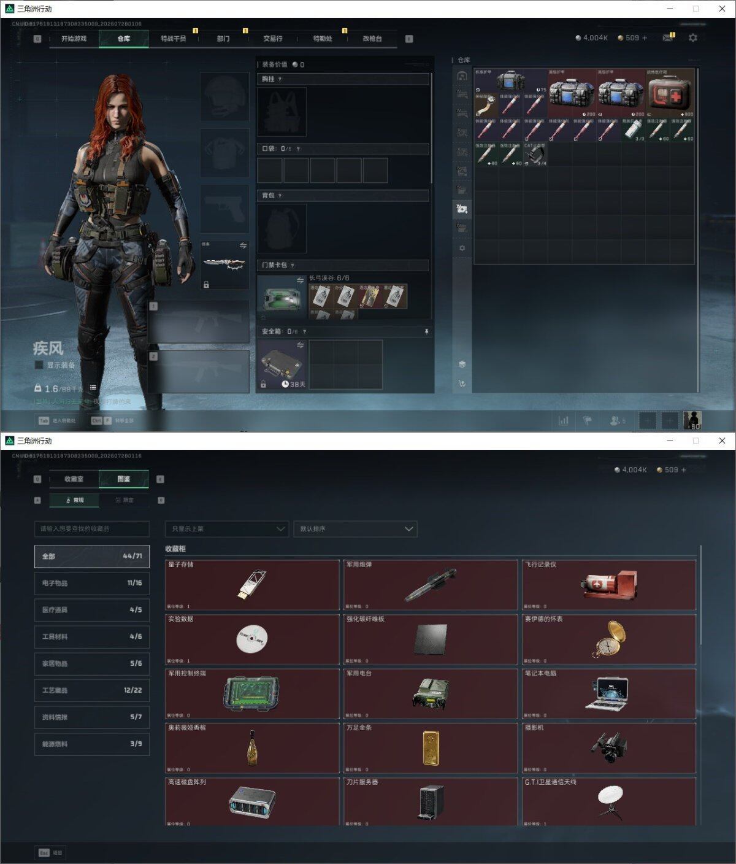Click the Esc return button
The height and width of the screenshot is (864, 736).
click(50, 853)
